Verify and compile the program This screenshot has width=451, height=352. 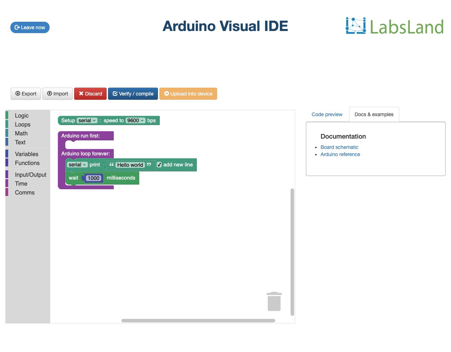[x=133, y=94]
